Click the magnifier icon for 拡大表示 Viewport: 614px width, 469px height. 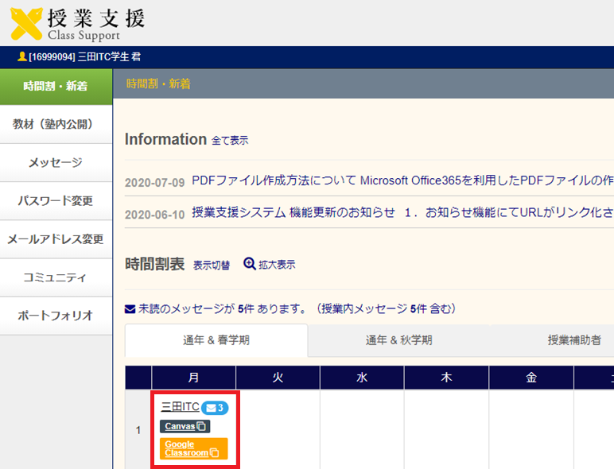click(250, 264)
